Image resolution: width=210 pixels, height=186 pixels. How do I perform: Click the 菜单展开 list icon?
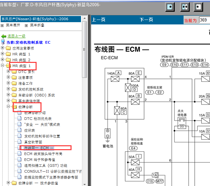2,25
